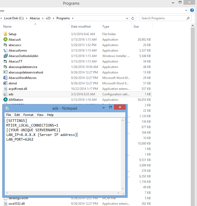Go to Local Disk (C:) in breadcrumb
The width and height of the screenshot is (197, 206).
14,18
